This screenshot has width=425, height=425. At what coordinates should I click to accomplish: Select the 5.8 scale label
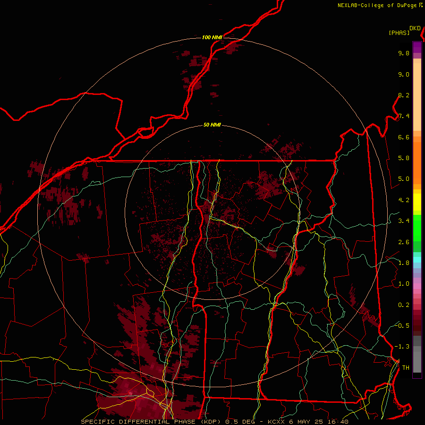[404, 158]
